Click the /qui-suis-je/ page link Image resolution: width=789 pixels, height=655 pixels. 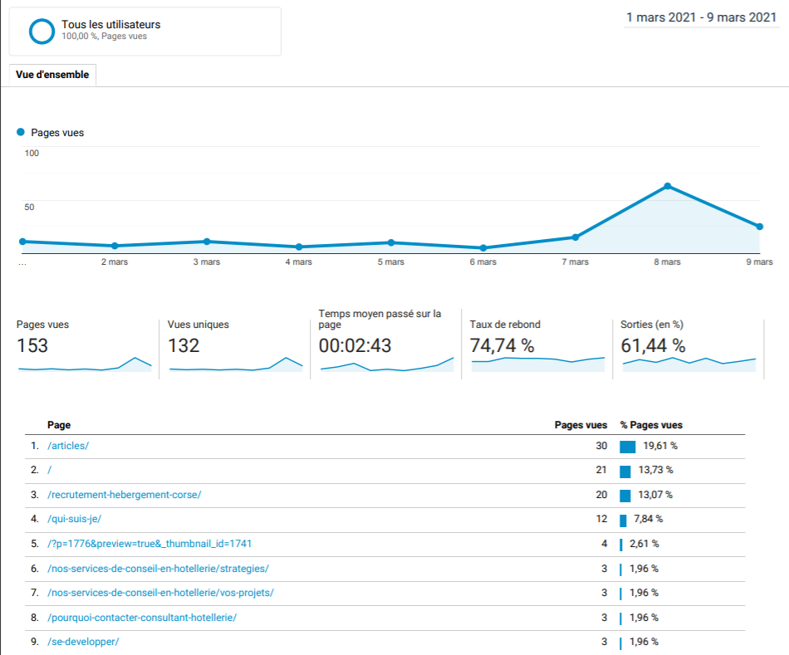[x=74, y=520]
